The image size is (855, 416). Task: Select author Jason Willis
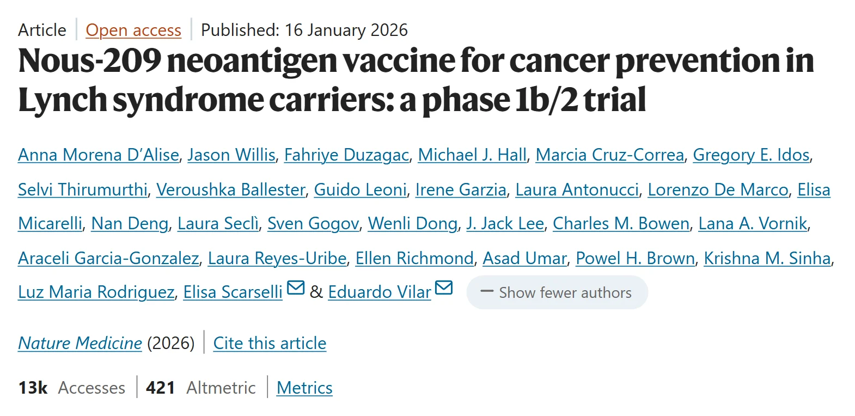point(231,155)
